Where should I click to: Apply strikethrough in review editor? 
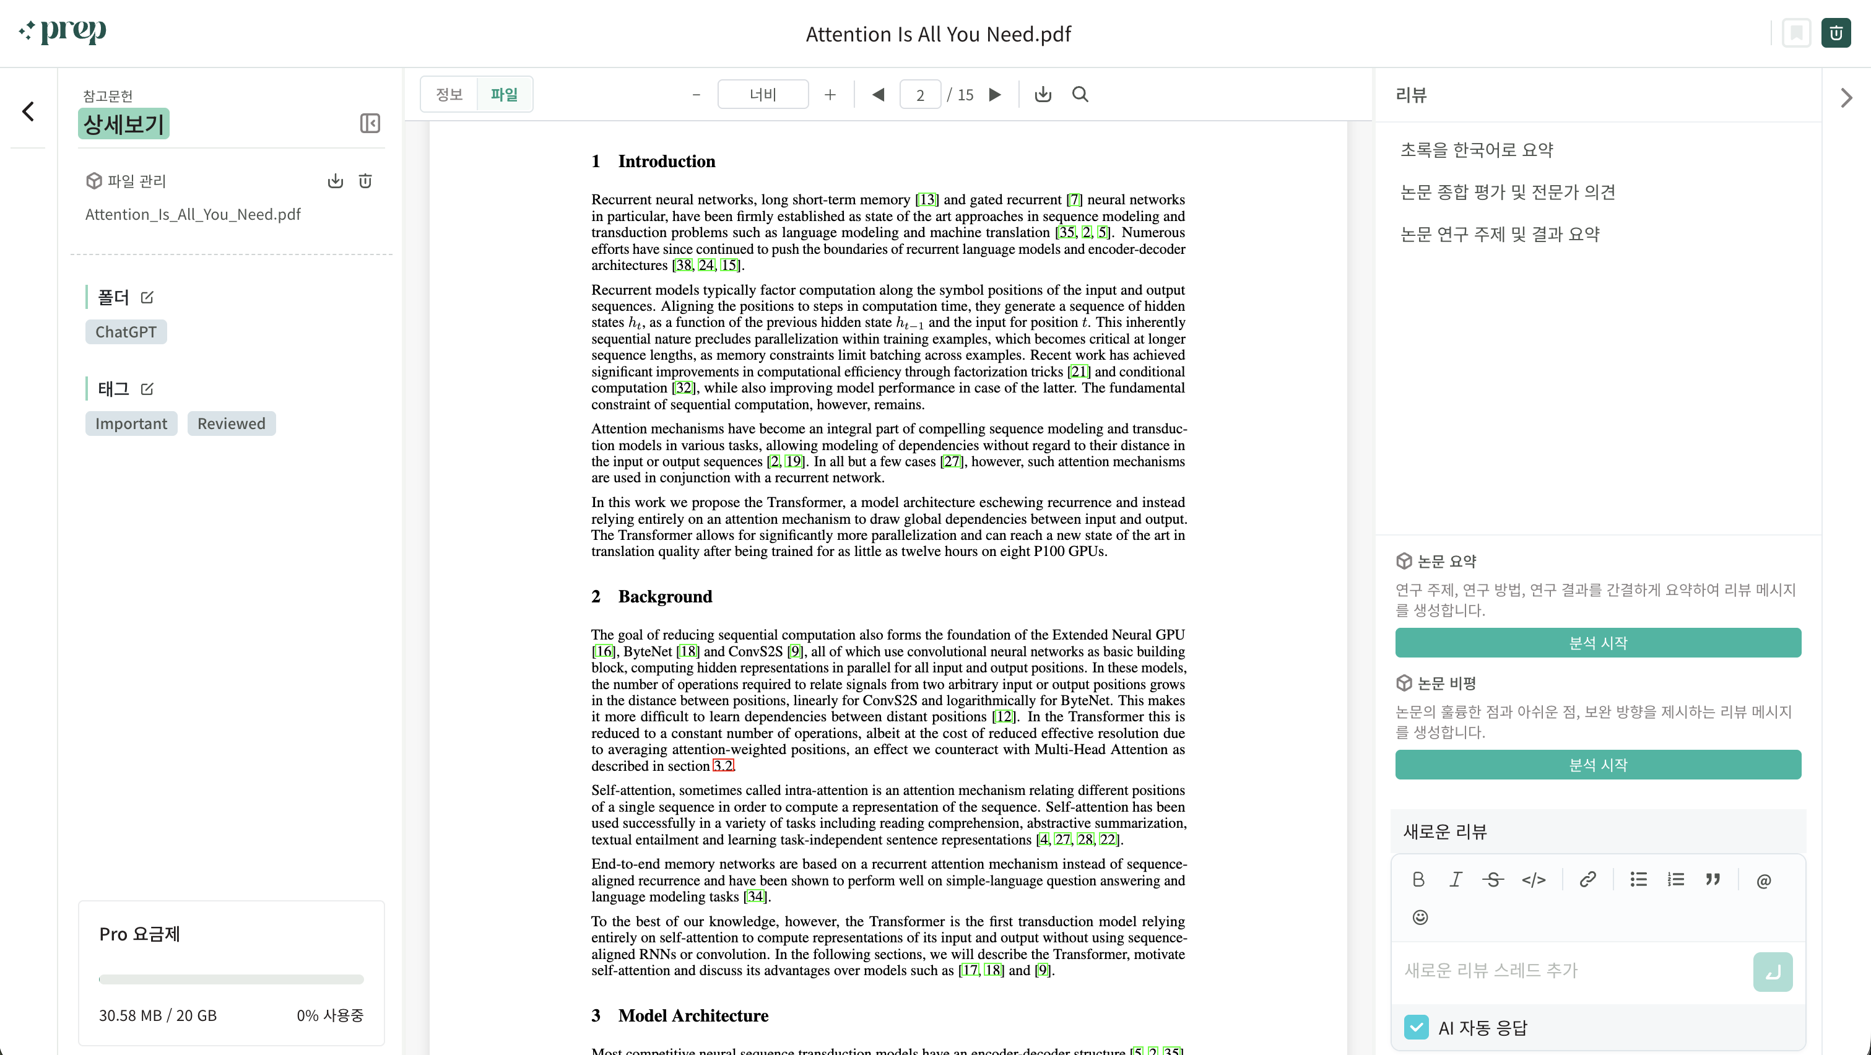pos(1493,879)
